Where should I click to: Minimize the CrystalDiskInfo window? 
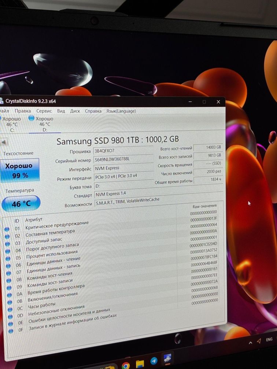(x=190, y=102)
